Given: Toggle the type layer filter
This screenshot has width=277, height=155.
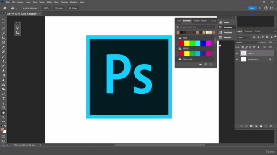Looking at the screenshot, I should pyautogui.click(x=263, y=37).
